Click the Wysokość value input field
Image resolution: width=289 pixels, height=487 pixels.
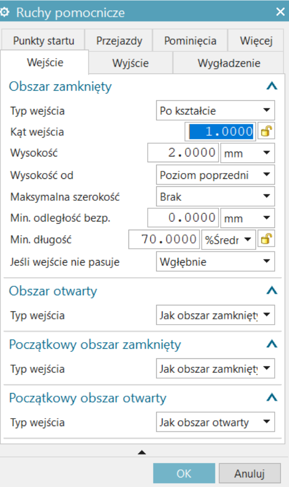point(183,153)
